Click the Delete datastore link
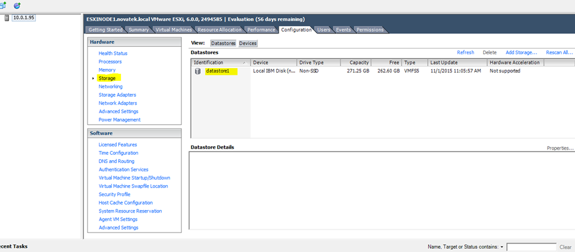Image resolution: width=575 pixels, height=252 pixels. click(490, 52)
